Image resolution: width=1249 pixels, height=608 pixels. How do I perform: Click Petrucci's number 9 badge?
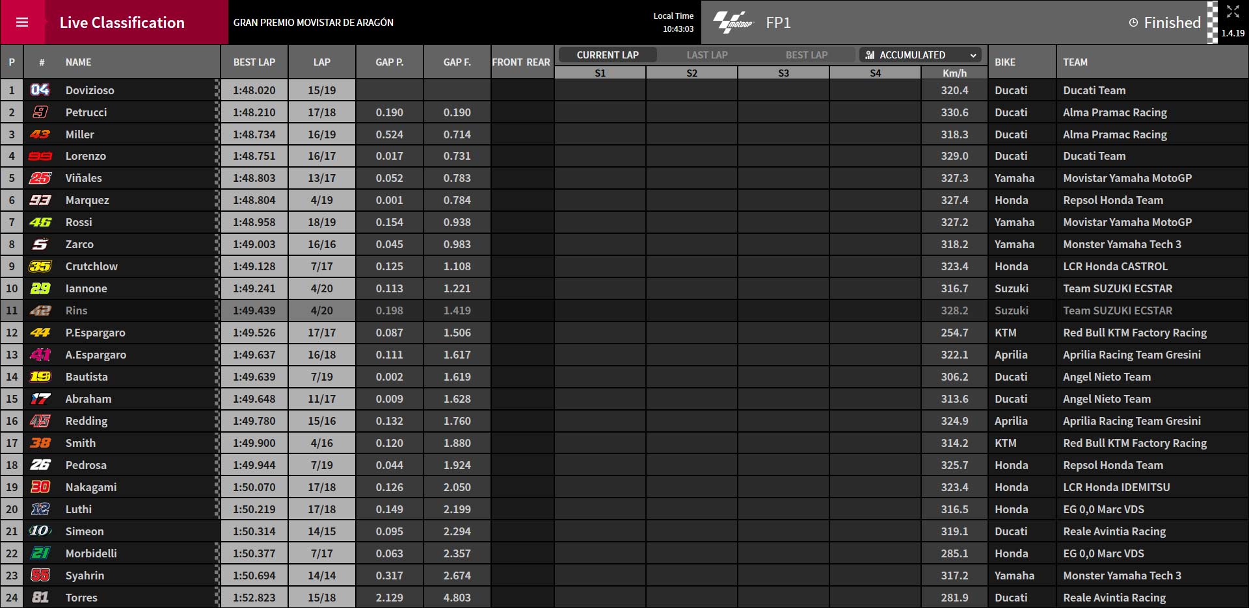(x=40, y=112)
